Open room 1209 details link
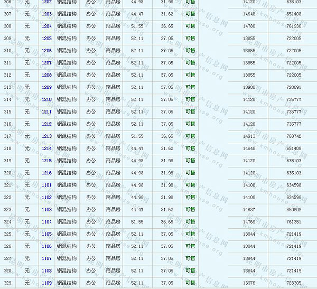The image size is (317, 289). coord(46,87)
